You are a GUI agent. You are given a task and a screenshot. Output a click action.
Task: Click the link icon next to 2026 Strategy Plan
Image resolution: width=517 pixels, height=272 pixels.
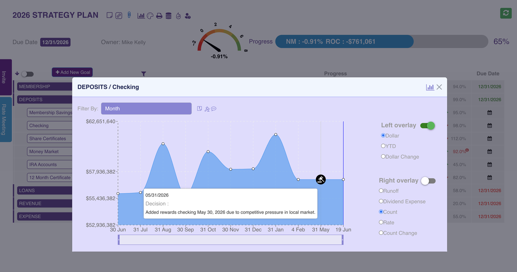tap(119, 15)
